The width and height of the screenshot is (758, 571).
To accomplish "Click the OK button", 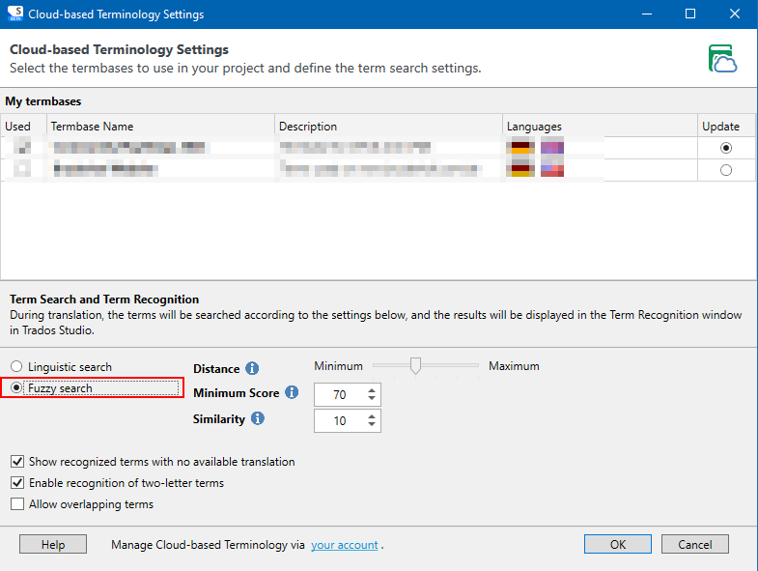I will [x=618, y=544].
